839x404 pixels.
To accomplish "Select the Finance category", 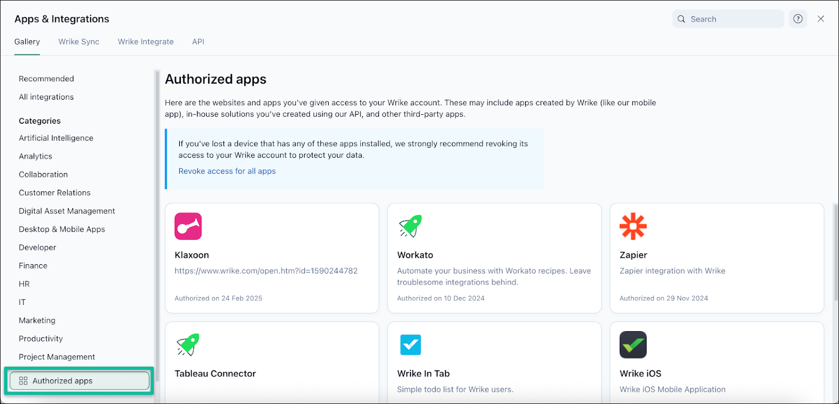I will coord(33,266).
